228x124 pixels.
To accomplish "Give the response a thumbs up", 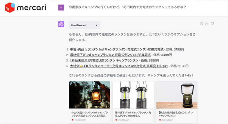I will tap(207, 24).
